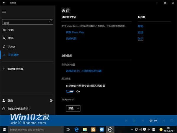Click Search the web and Windows box
This screenshot has width=177, height=133.
pos(36,130)
